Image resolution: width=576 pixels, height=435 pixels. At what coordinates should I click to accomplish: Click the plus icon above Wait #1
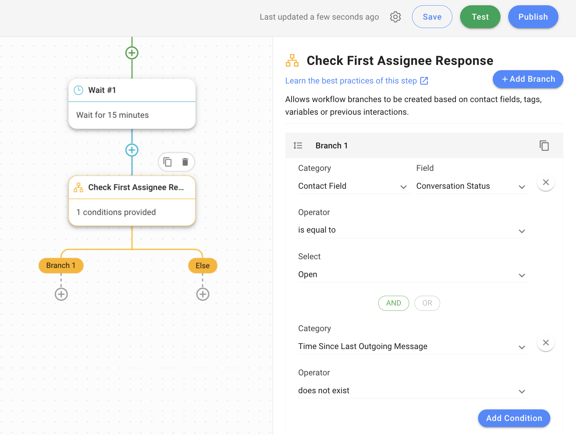tap(132, 53)
